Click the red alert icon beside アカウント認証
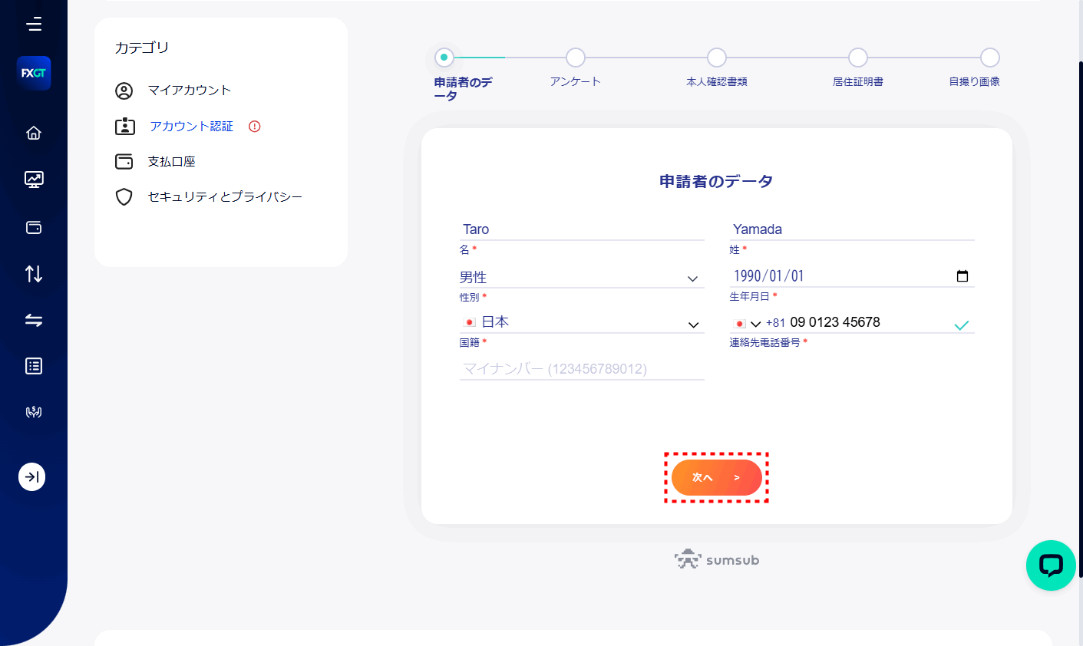This screenshot has width=1083, height=646. (x=255, y=127)
